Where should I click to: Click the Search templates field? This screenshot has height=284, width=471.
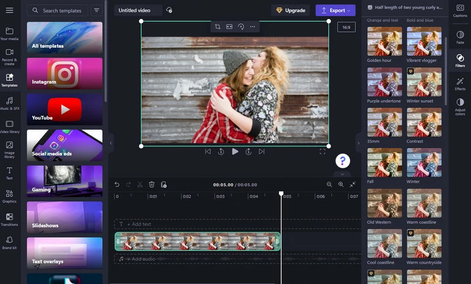coord(57,10)
